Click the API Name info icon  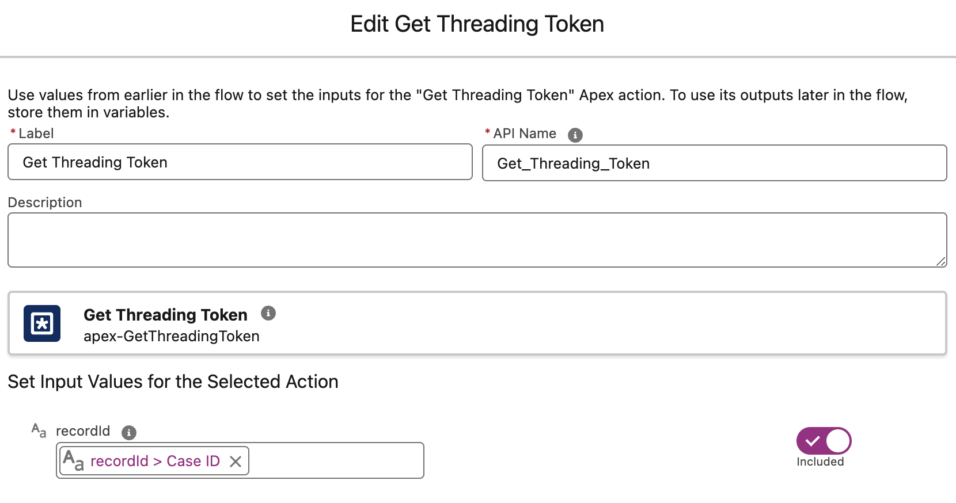(x=575, y=135)
